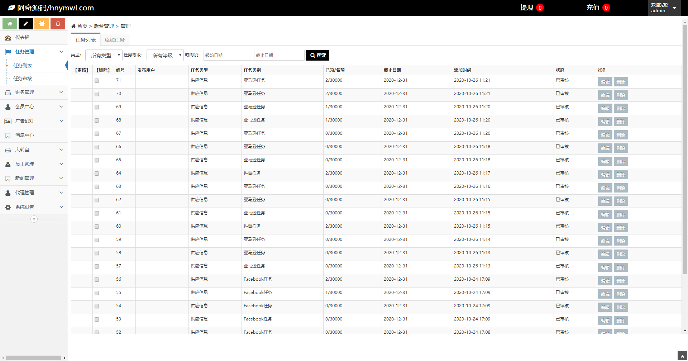
Task: Open the 所有类型 type dropdown
Action: click(104, 56)
